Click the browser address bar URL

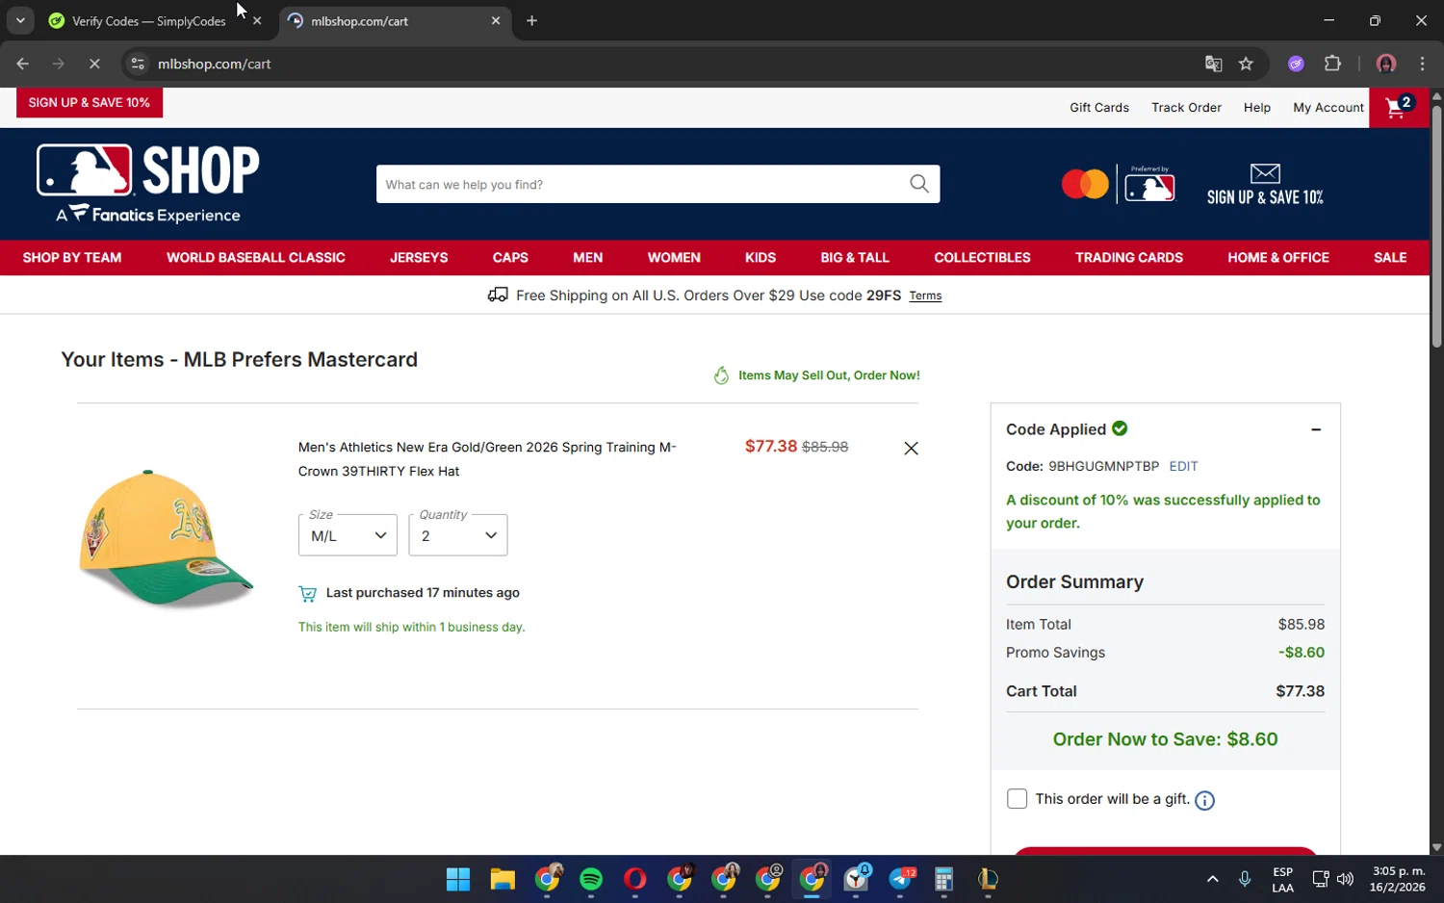click(214, 64)
